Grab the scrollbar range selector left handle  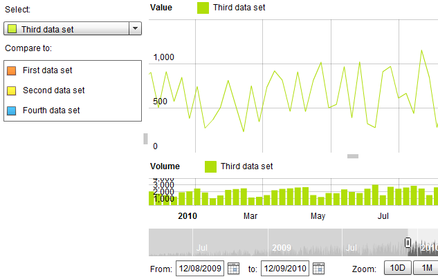[408, 243]
